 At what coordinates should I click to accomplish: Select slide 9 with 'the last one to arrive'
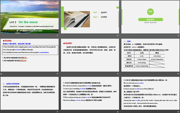[x=150, y=93]
